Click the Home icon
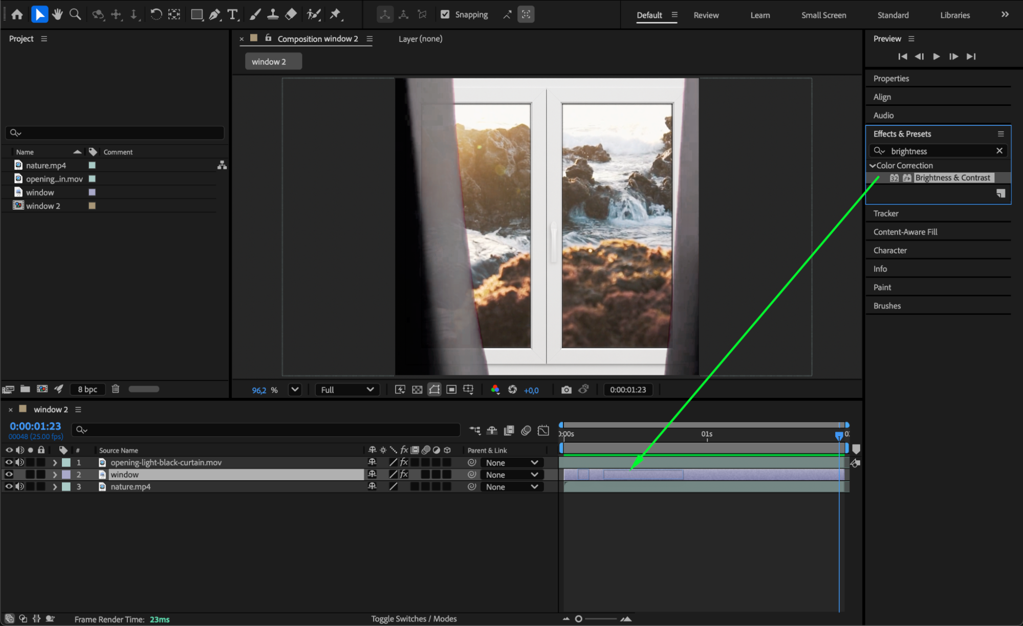 (17, 14)
